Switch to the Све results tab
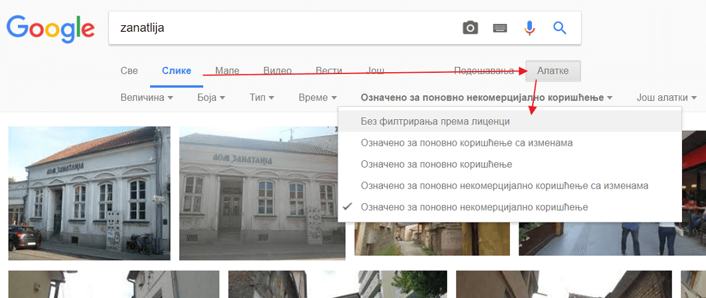This screenshot has width=706, height=298. [130, 71]
